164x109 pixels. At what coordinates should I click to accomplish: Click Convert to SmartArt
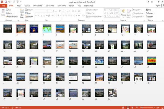[x=94, y=17]
